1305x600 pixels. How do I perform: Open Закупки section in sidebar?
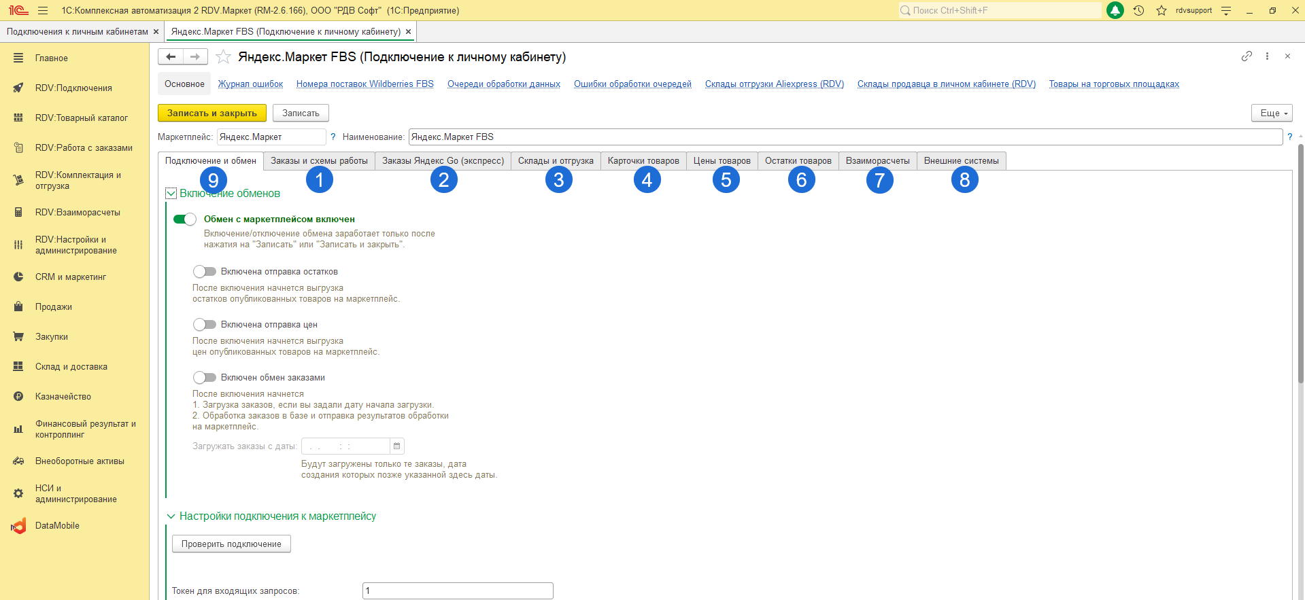[x=75, y=336]
